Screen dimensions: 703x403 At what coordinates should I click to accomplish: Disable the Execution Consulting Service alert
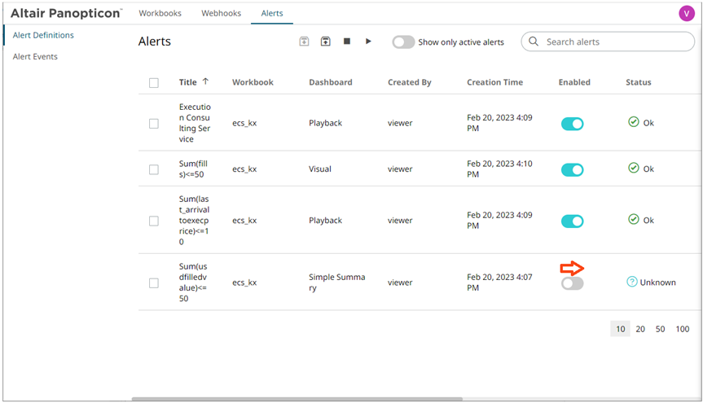tap(572, 124)
